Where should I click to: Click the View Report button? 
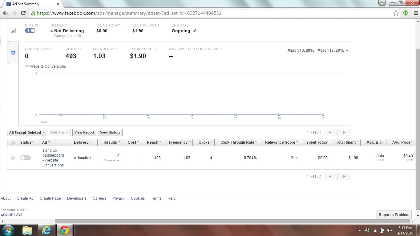[x=84, y=132]
